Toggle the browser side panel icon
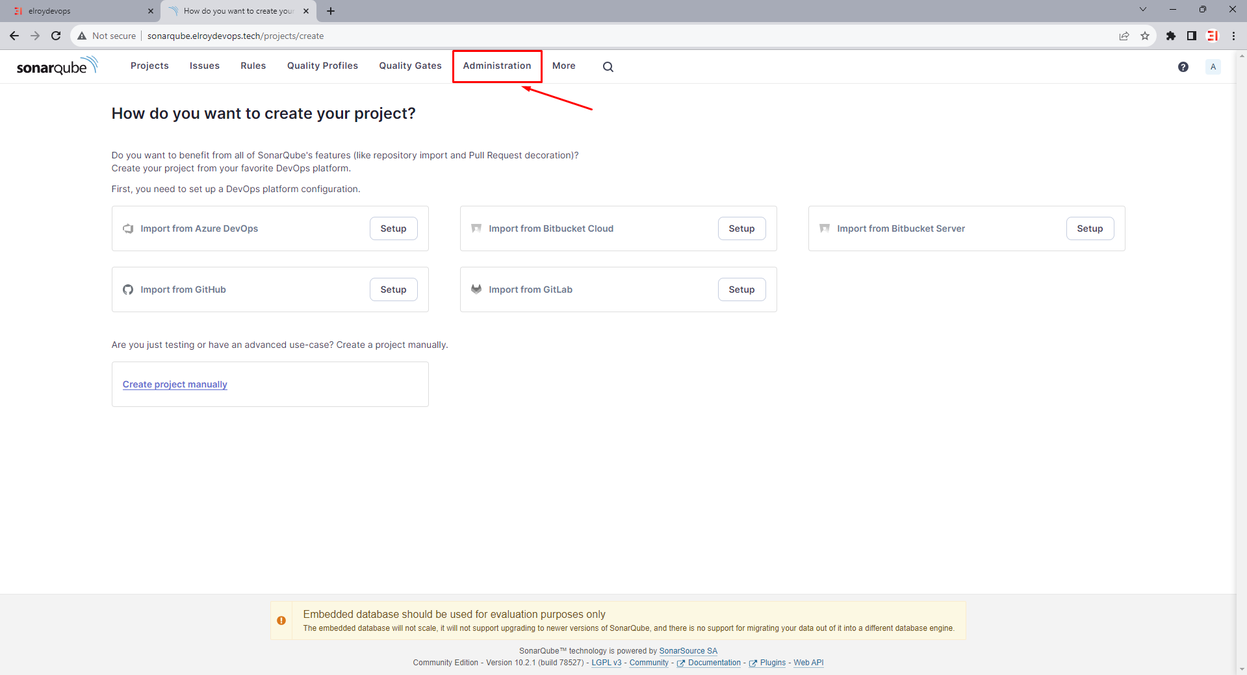The height and width of the screenshot is (675, 1247). click(x=1192, y=36)
